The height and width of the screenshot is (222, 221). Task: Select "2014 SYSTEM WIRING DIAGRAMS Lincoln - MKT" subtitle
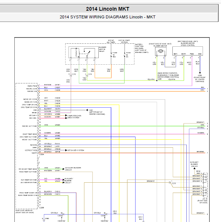tap(108, 17)
